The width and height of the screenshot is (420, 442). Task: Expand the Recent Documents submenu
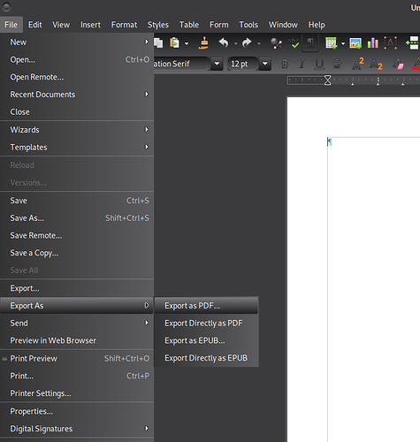pyautogui.click(x=77, y=95)
